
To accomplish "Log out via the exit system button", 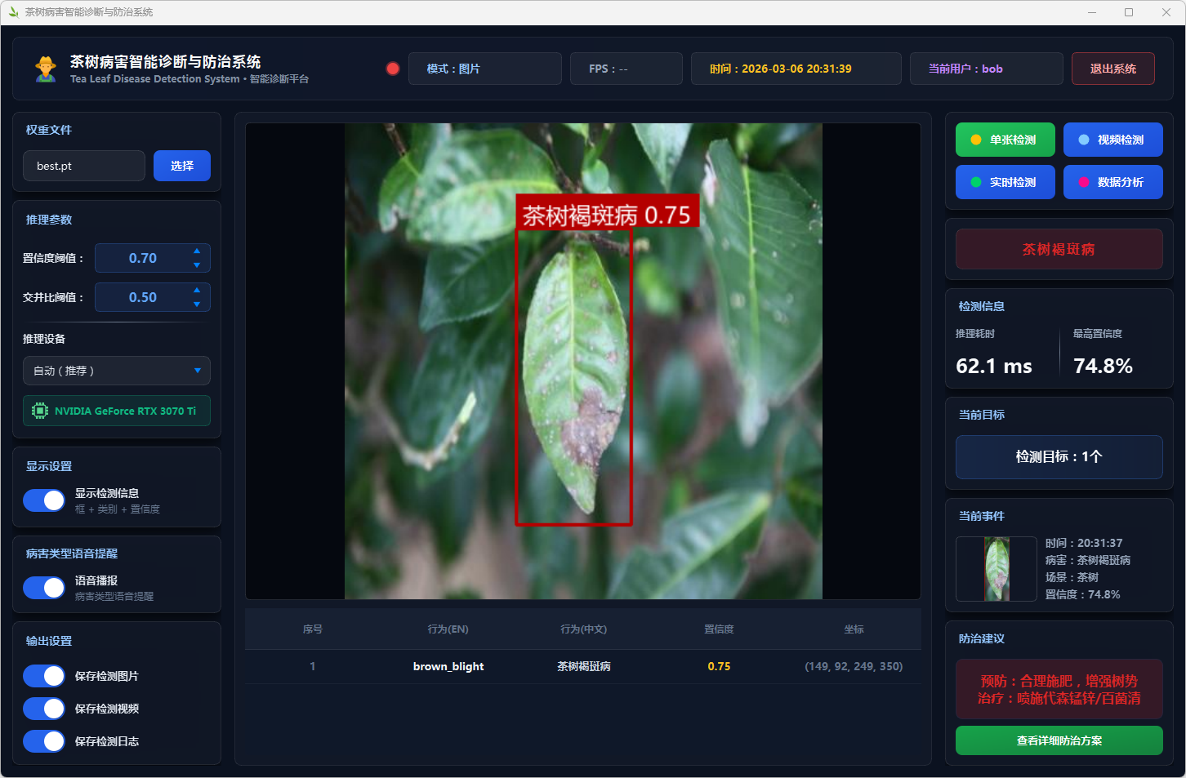I will point(1112,69).
